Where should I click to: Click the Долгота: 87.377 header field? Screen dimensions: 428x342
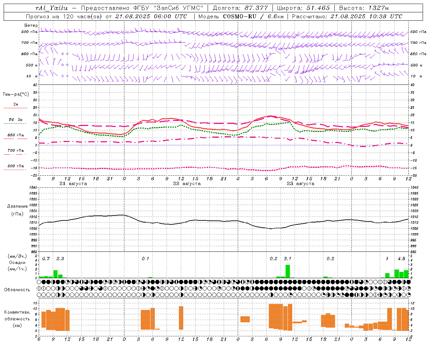(240, 8)
